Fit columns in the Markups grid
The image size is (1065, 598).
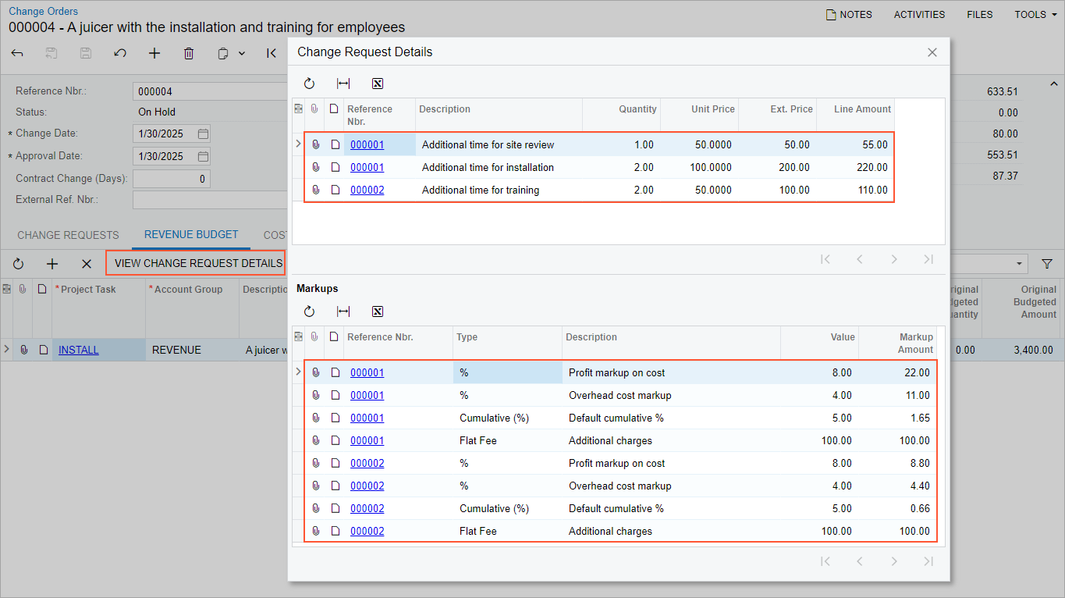(343, 311)
